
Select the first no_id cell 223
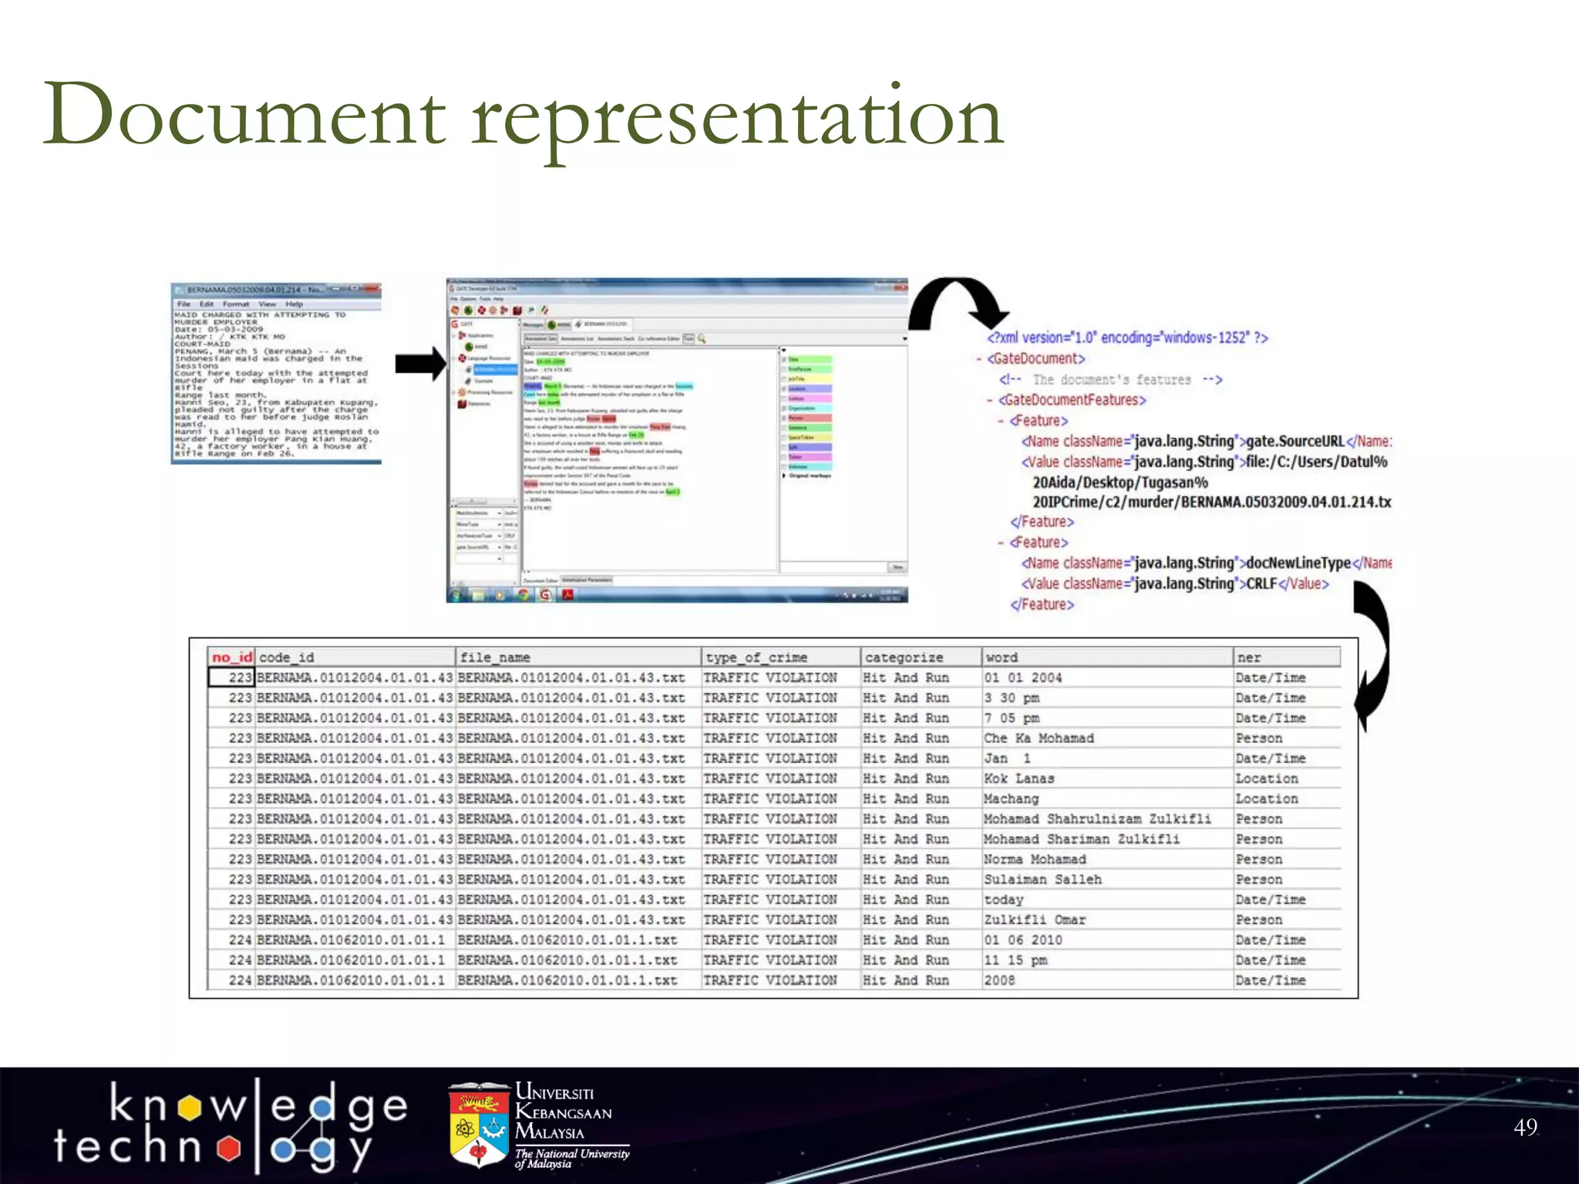(x=231, y=678)
